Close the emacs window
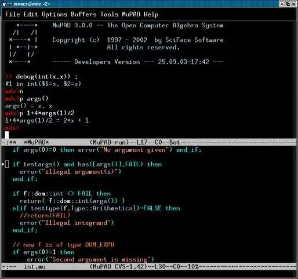The image size is (298, 279). (293, 3)
